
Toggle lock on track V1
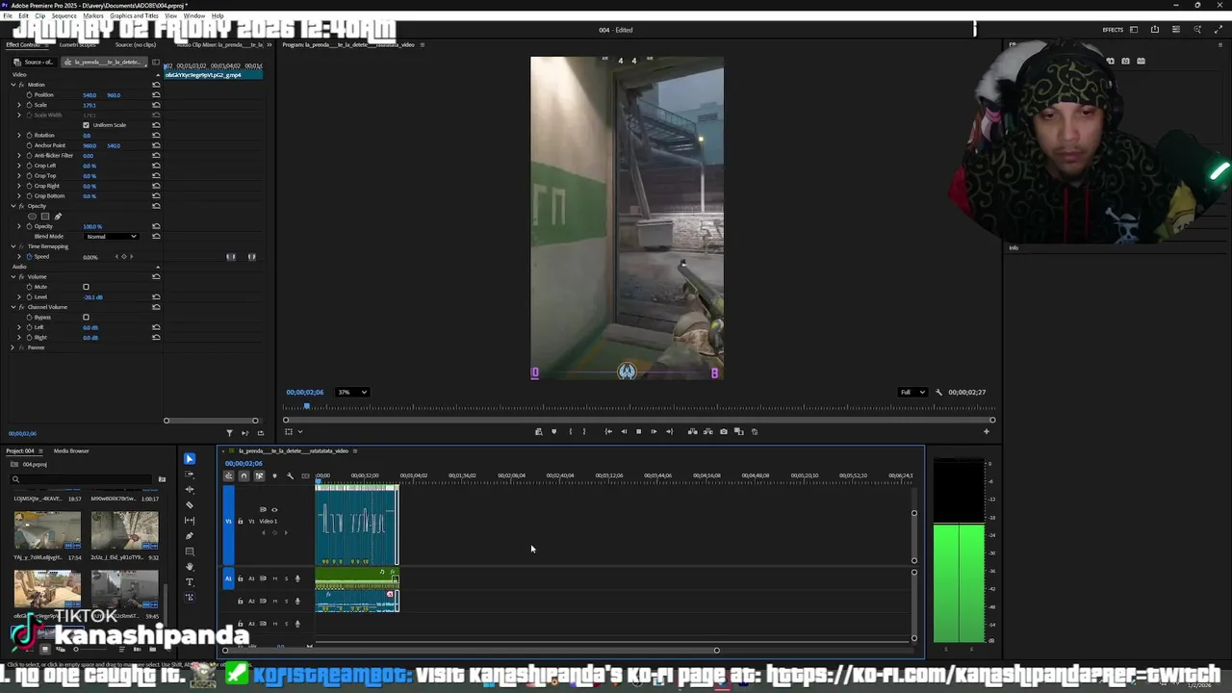241,521
